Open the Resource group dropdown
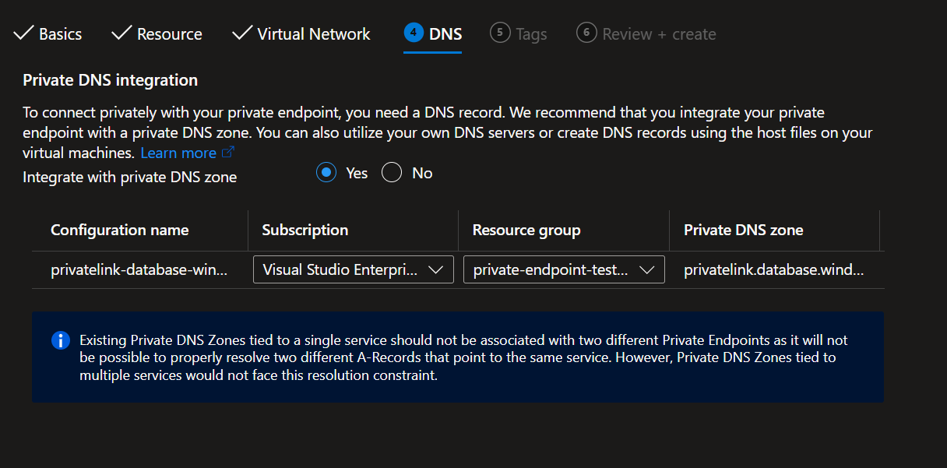 click(564, 269)
